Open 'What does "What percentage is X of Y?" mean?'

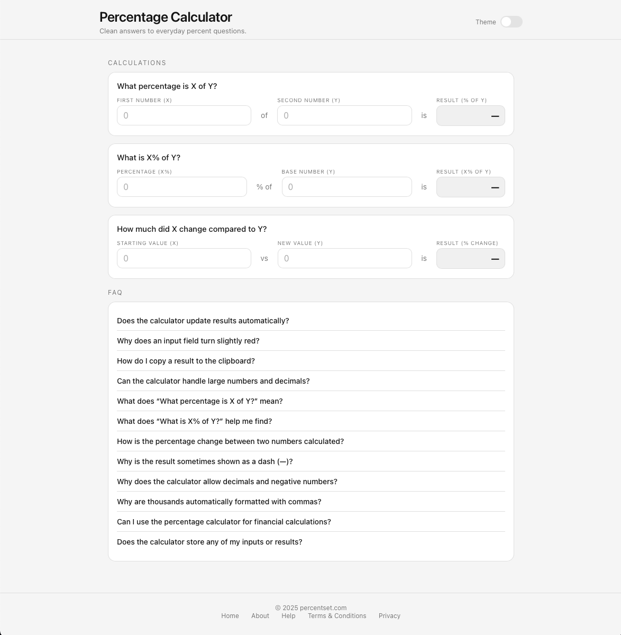point(200,401)
